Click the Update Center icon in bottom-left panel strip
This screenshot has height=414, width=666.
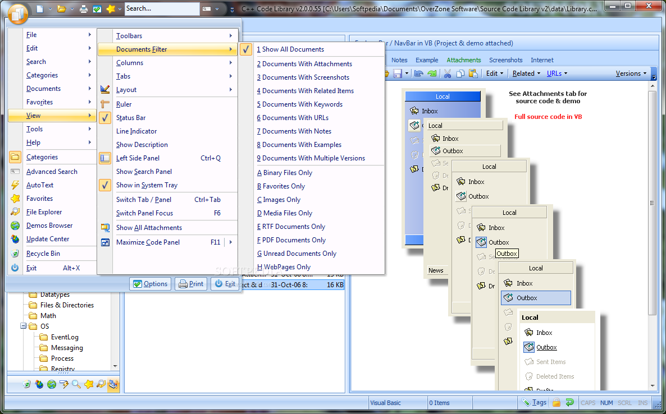point(39,384)
